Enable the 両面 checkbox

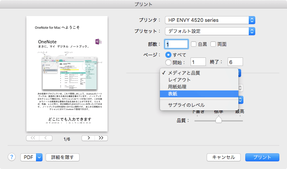[x=213, y=44]
